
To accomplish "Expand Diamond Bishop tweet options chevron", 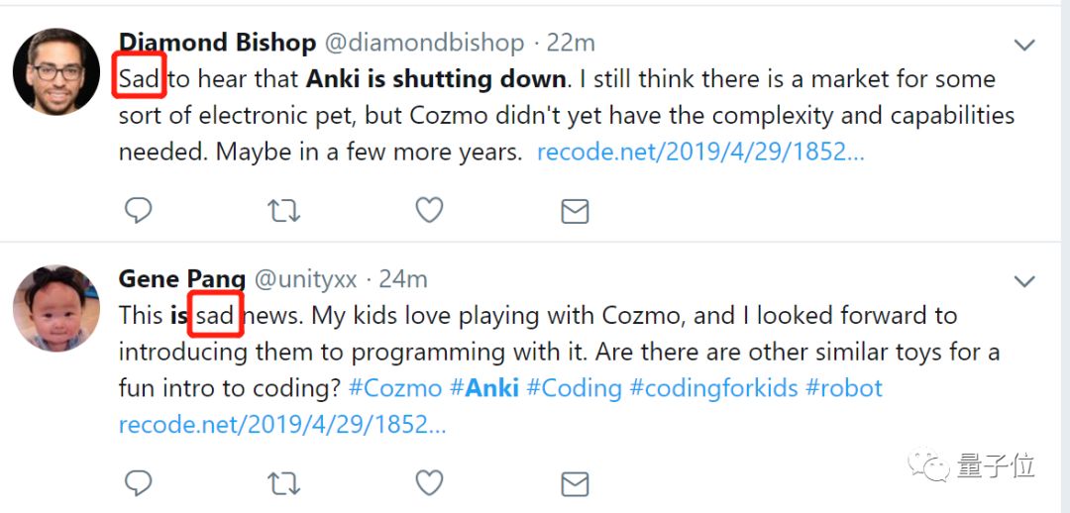I will [x=1024, y=45].
